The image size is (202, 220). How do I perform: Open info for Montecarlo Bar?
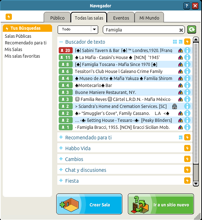click(x=187, y=85)
